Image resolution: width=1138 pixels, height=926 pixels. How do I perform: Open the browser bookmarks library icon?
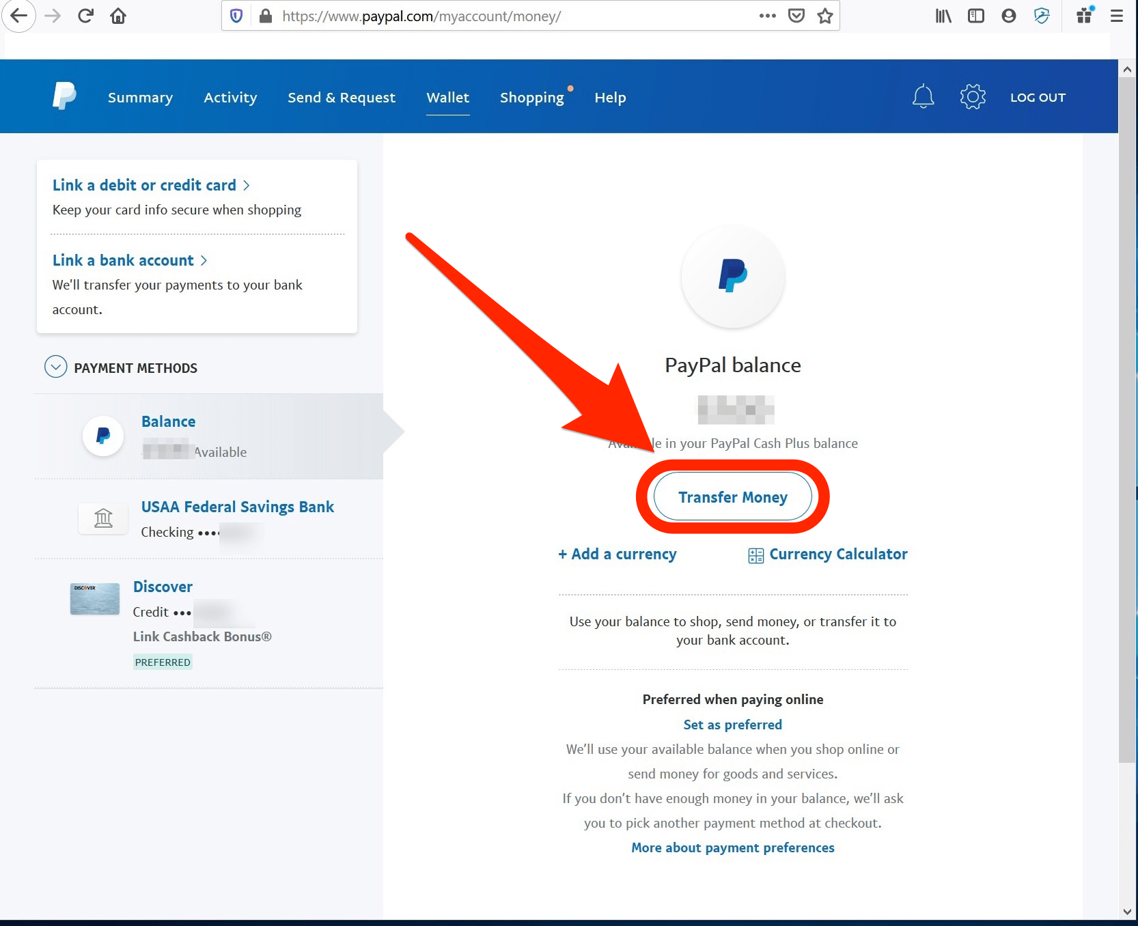pyautogui.click(x=943, y=15)
